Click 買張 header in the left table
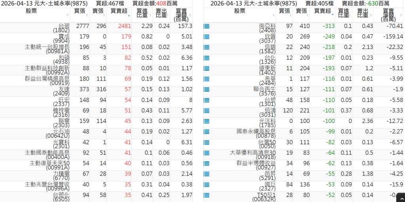 tap(79, 11)
